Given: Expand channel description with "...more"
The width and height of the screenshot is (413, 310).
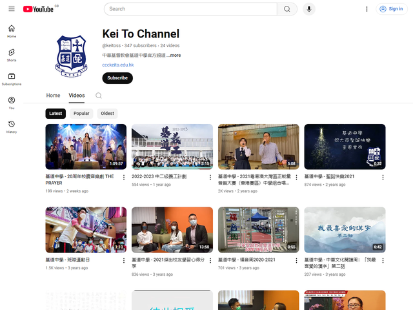Looking at the screenshot, I should point(174,56).
